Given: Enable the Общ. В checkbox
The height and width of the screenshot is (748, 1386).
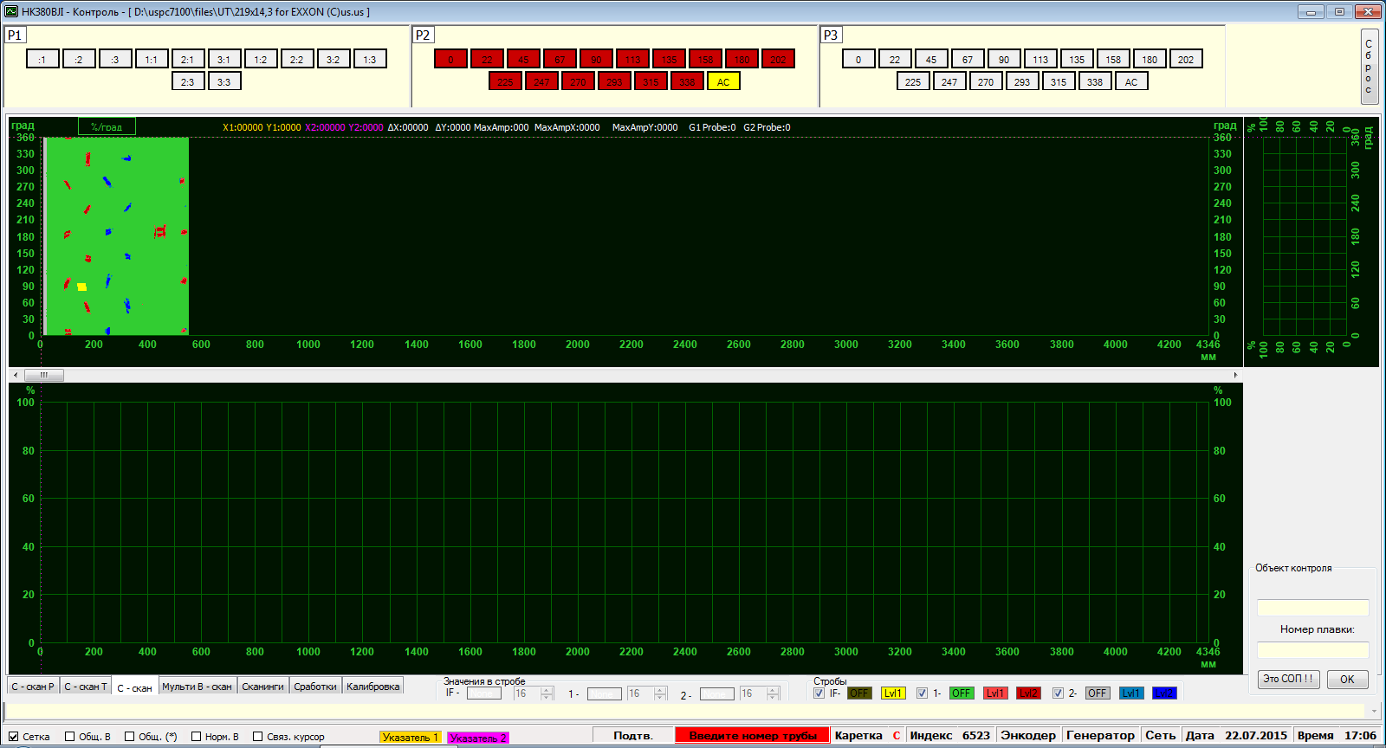Looking at the screenshot, I should (70, 737).
